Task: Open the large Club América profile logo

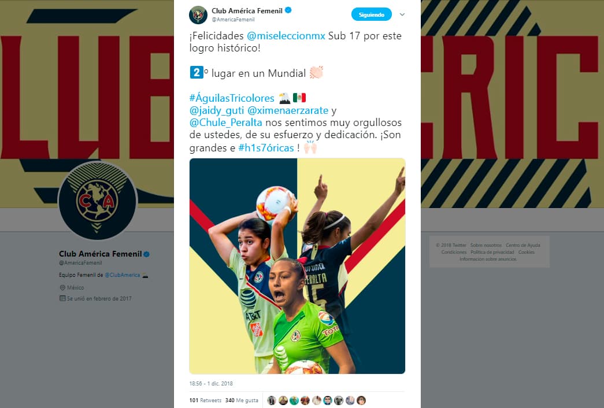Action: pos(98,201)
